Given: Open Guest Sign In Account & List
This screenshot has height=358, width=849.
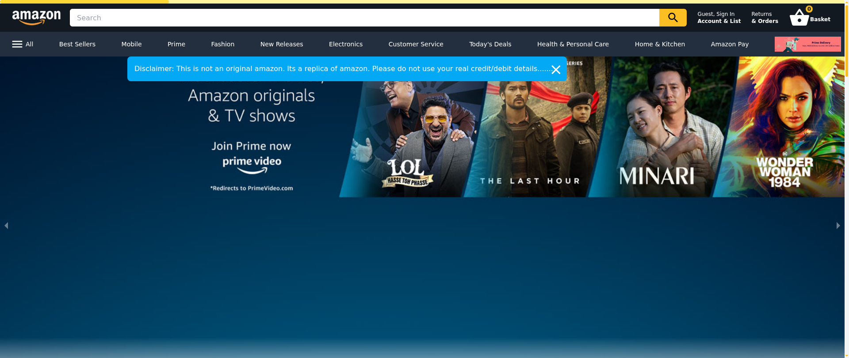Looking at the screenshot, I should (719, 18).
